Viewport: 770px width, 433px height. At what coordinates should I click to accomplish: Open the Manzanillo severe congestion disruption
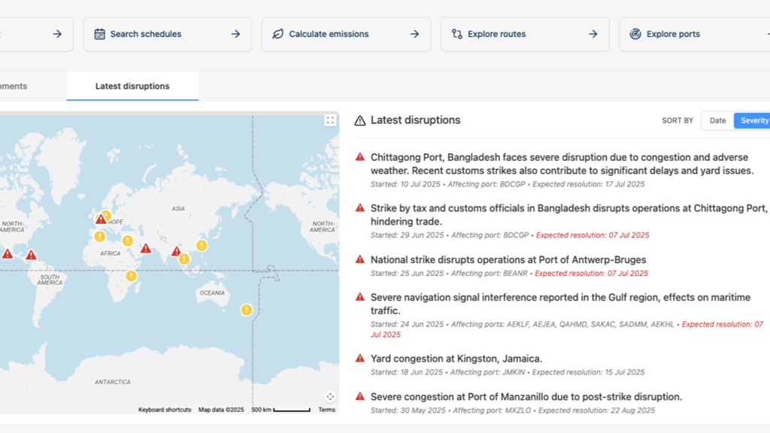526,397
